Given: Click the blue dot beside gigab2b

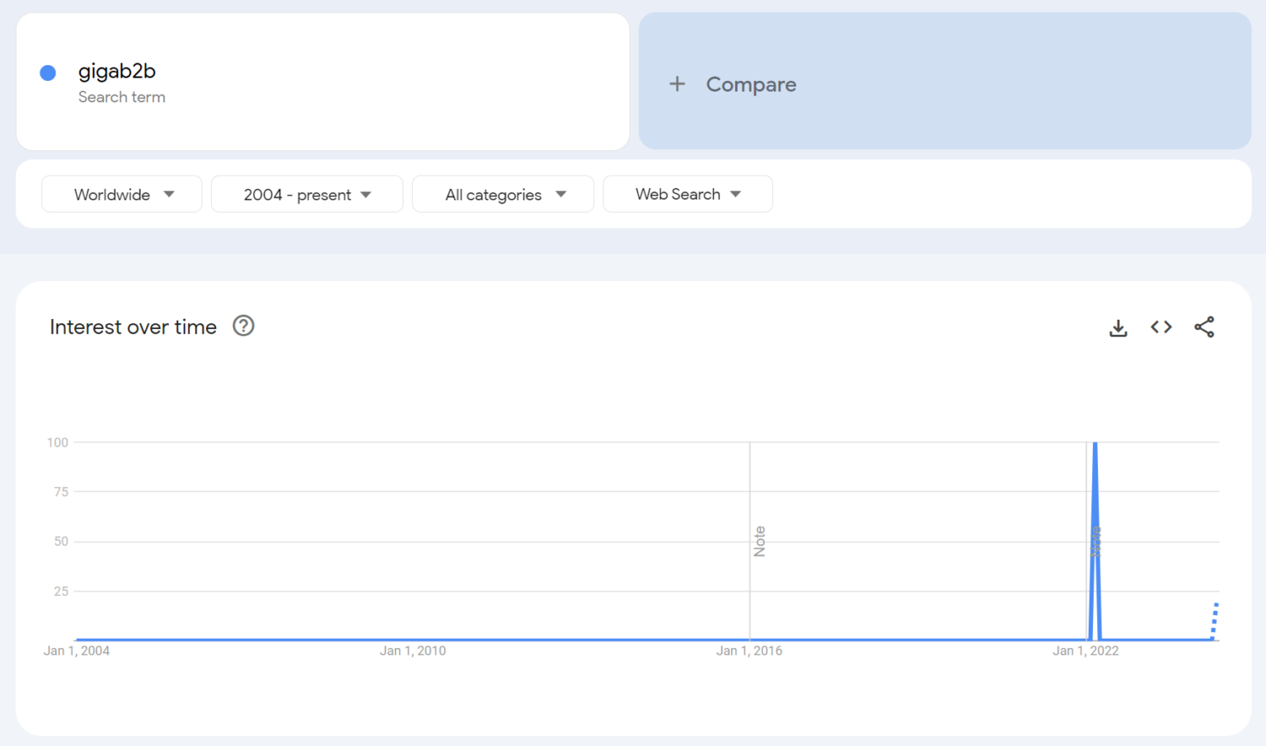Looking at the screenshot, I should pyautogui.click(x=48, y=73).
